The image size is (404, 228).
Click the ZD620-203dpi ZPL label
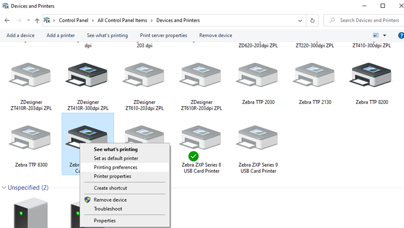[x=258, y=45]
